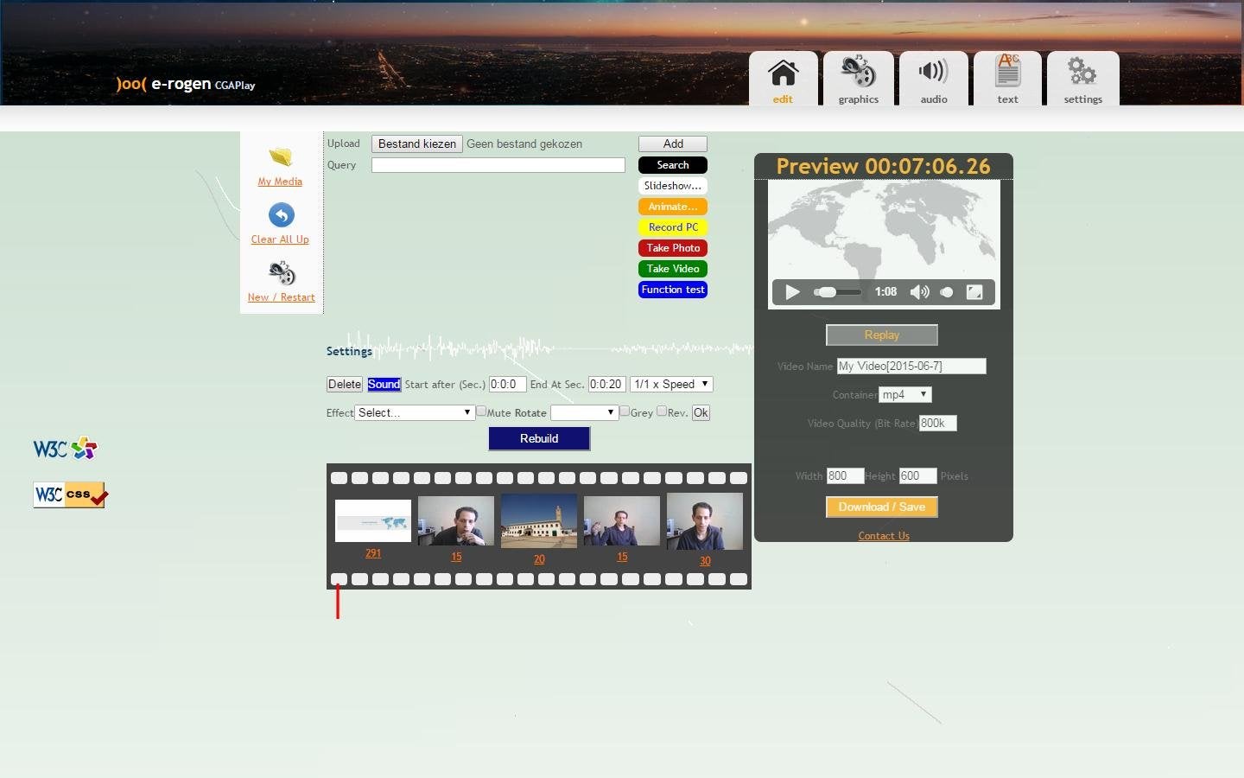Viewport: 1244px width, 778px height.
Task: Click the Preview 00:07:06.26 heading
Action: click(x=883, y=166)
